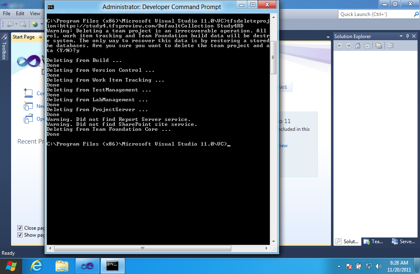
Task: Open the Navigate Backward history dropdown arrow
Action: pos(16,24)
